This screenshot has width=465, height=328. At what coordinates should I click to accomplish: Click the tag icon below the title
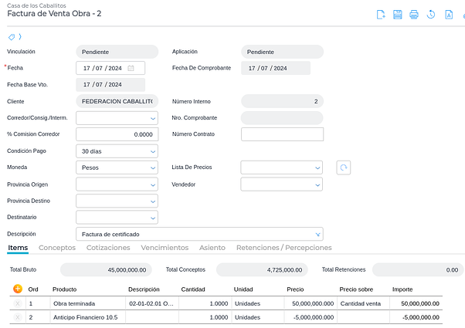coord(12,37)
